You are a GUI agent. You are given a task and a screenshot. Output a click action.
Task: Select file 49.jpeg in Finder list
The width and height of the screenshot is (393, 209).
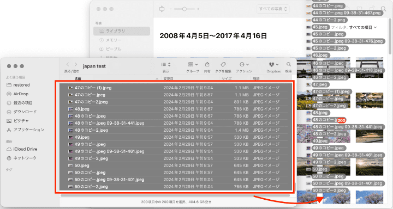point(176,137)
